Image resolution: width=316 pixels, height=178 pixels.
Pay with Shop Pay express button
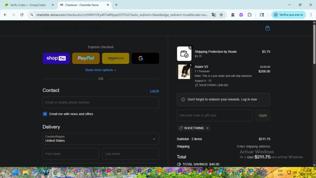click(56, 58)
